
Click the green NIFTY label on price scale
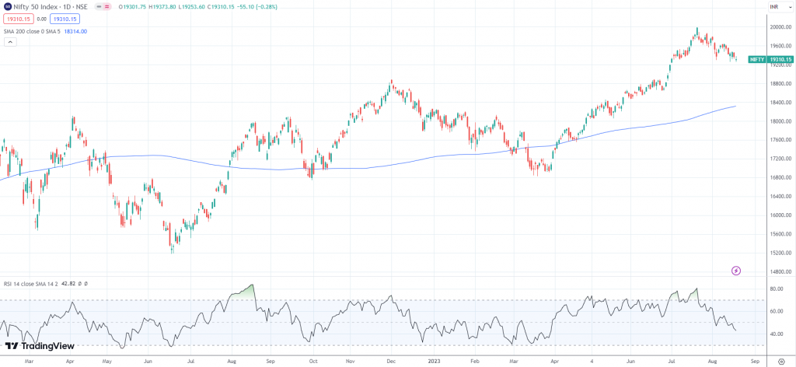[x=756, y=59]
